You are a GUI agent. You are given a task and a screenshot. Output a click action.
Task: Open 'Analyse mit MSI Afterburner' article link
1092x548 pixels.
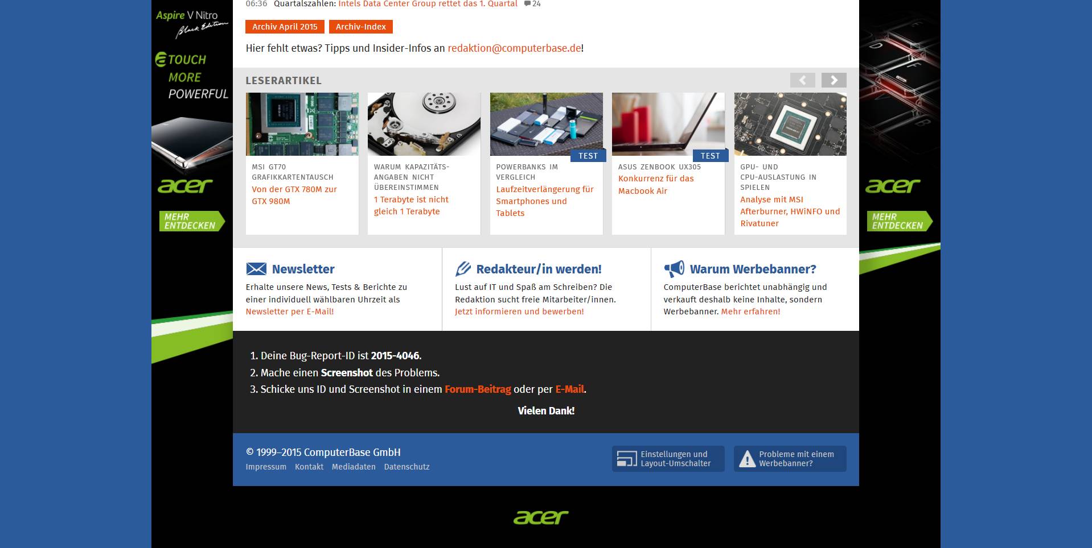790,211
